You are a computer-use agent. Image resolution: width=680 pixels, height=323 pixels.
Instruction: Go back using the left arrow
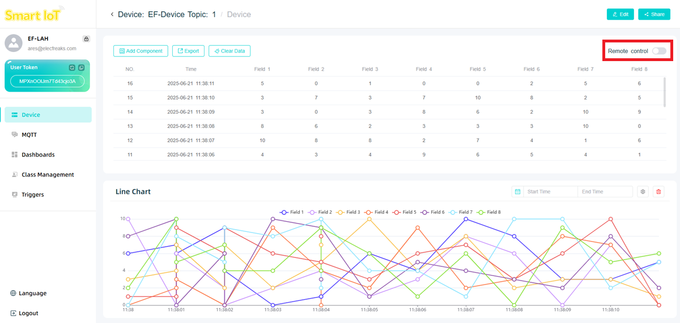pos(112,14)
